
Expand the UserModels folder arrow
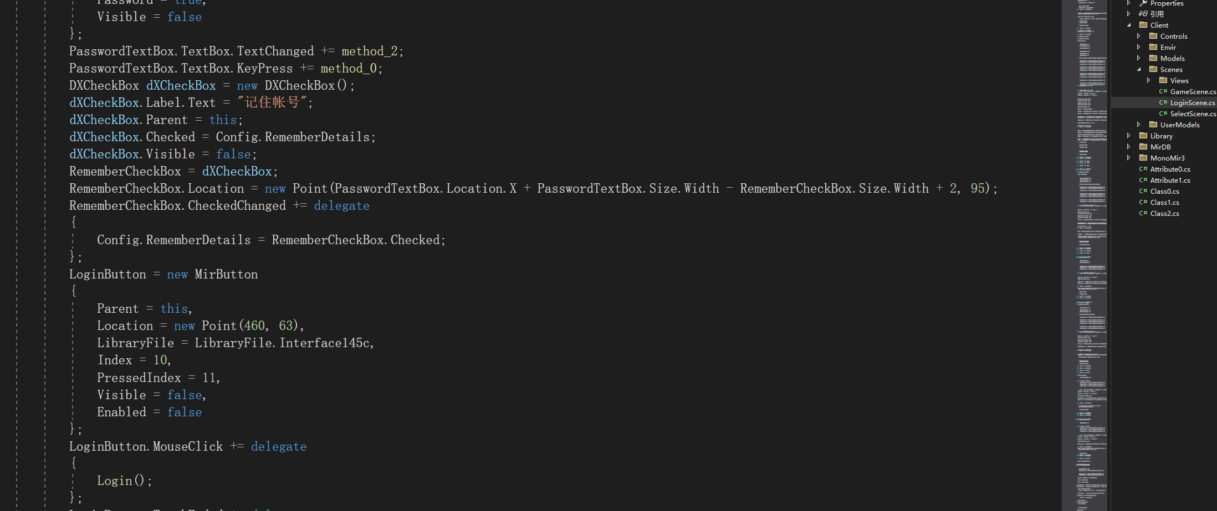(1139, 125)
